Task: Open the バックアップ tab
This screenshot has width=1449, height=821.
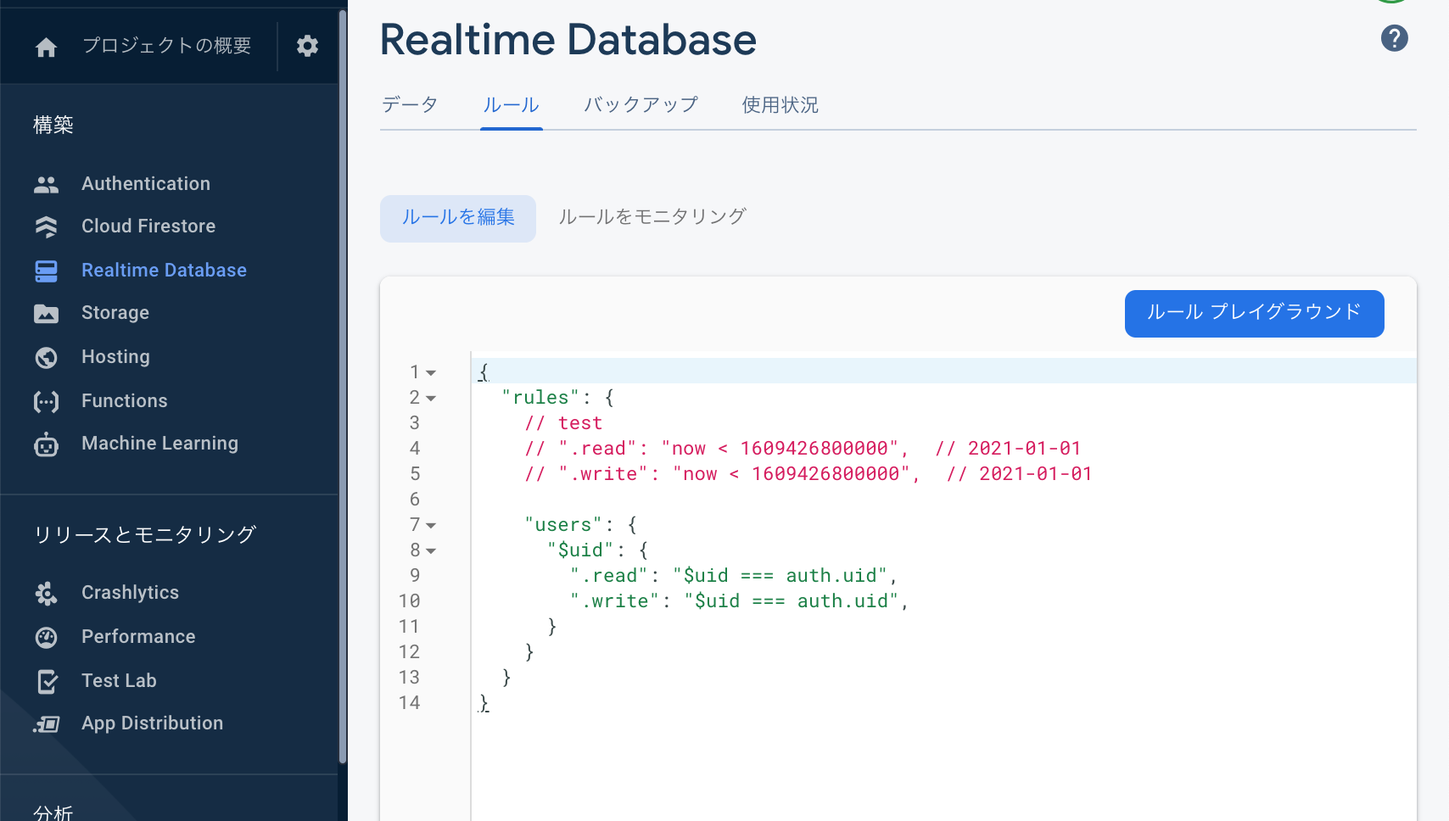Action: tap(641, 104)
